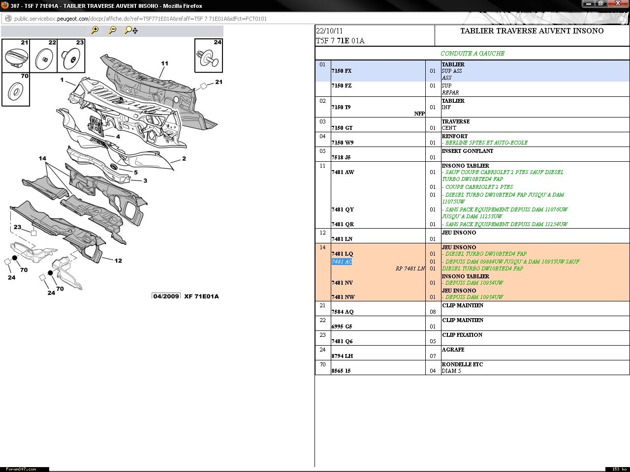Click diagram callout number 3
Screen dimensions: 630x472
[x=145, y=180]
